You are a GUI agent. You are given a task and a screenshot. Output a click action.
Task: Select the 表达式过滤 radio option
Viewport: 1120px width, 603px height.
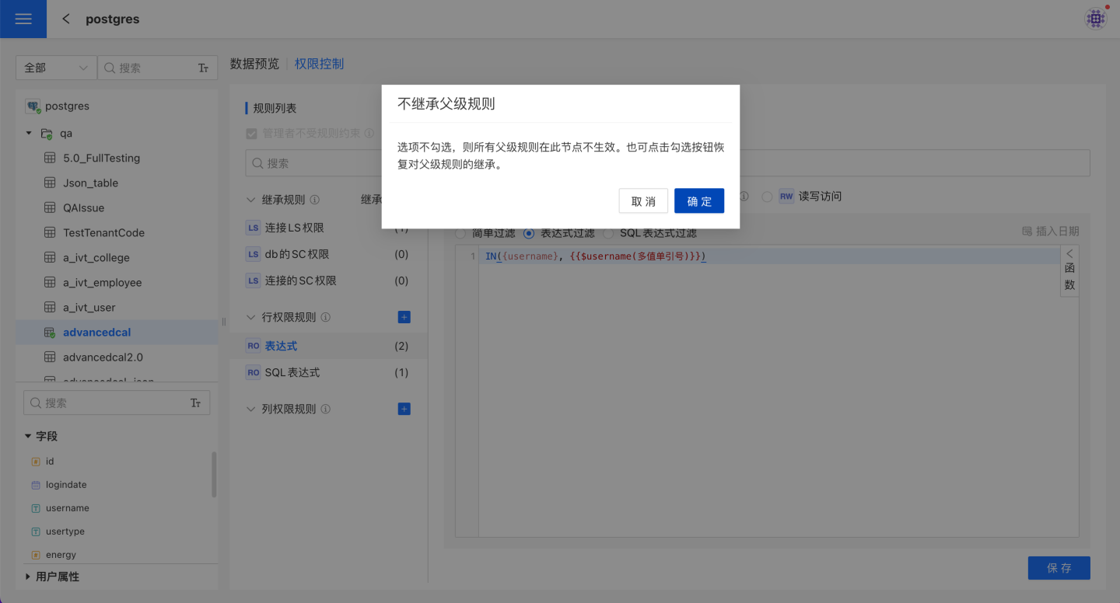point(529,233)
